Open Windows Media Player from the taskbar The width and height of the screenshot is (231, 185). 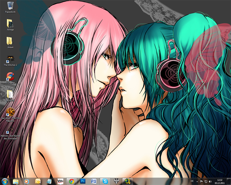(27, 181)
